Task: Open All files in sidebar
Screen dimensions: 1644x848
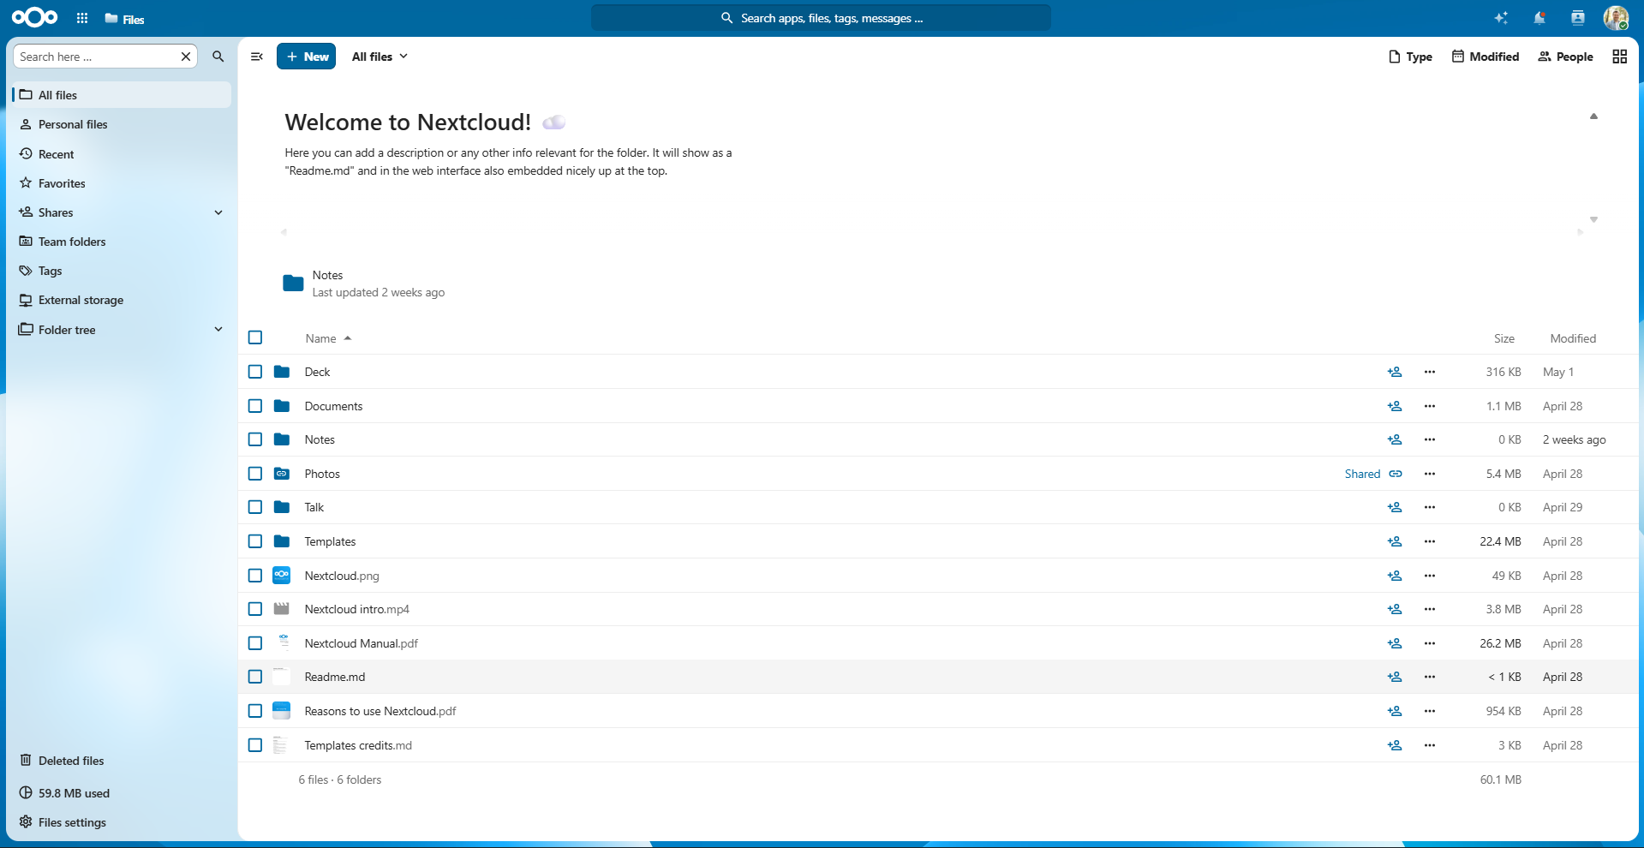Action: [x=122, y=95]
